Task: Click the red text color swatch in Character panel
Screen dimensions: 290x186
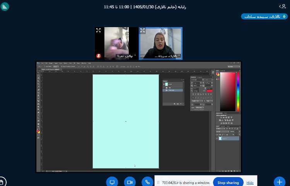Action: click(x=210, y=91)
